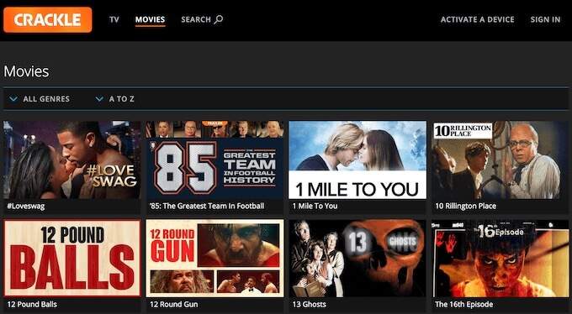Viewport: 572px width, 314px height.
Task: Switch to the TV tab
Action: (114, 19)
